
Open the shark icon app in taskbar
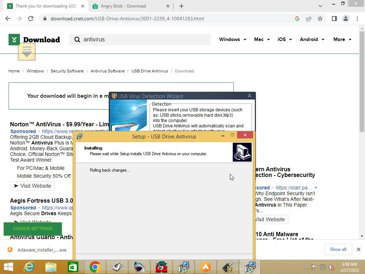pos(139,267)
